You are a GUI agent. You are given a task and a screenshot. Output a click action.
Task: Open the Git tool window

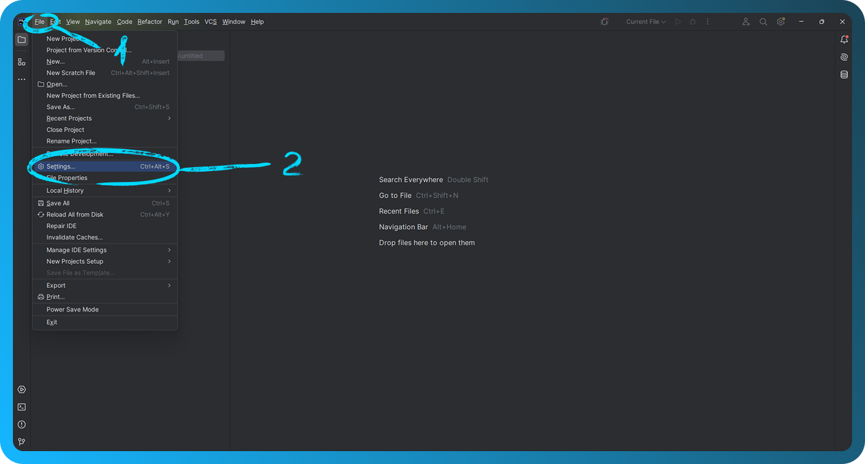click(x=21, y=441)
